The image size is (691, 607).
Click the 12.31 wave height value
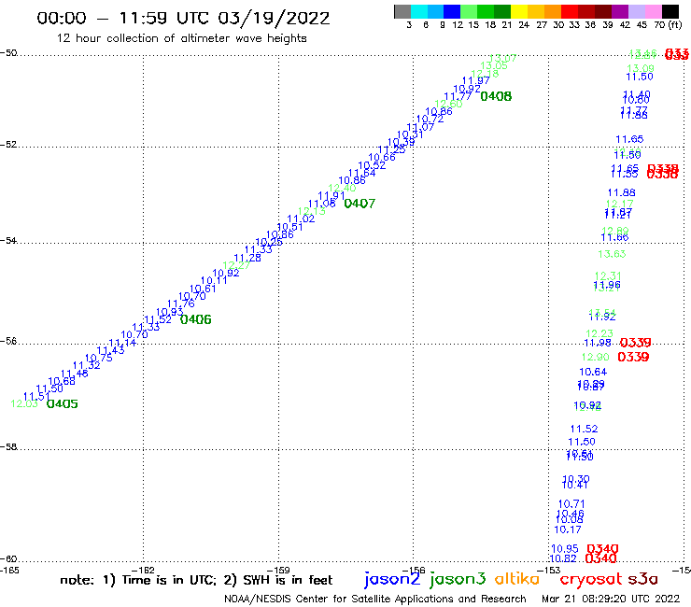(x=608, y=275)
